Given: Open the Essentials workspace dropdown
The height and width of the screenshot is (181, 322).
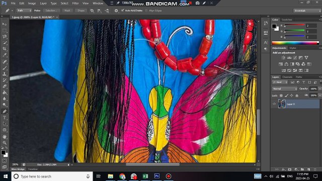Looking at the screenshot, I should 307,11.
